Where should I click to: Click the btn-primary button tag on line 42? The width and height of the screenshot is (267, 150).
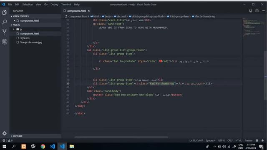[x=137, y=95]
